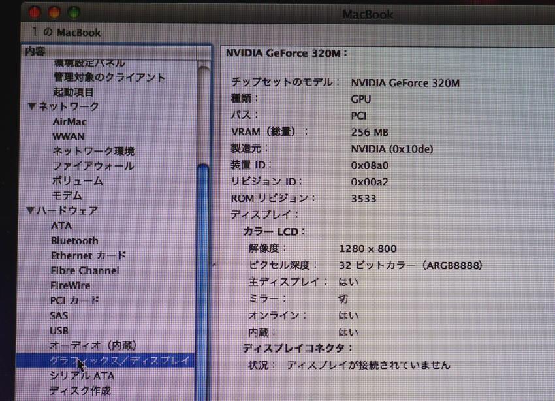Screen dimensions: 555x401
Task: Click the 0x00a2 revision ID value
Action: point(370,182)
